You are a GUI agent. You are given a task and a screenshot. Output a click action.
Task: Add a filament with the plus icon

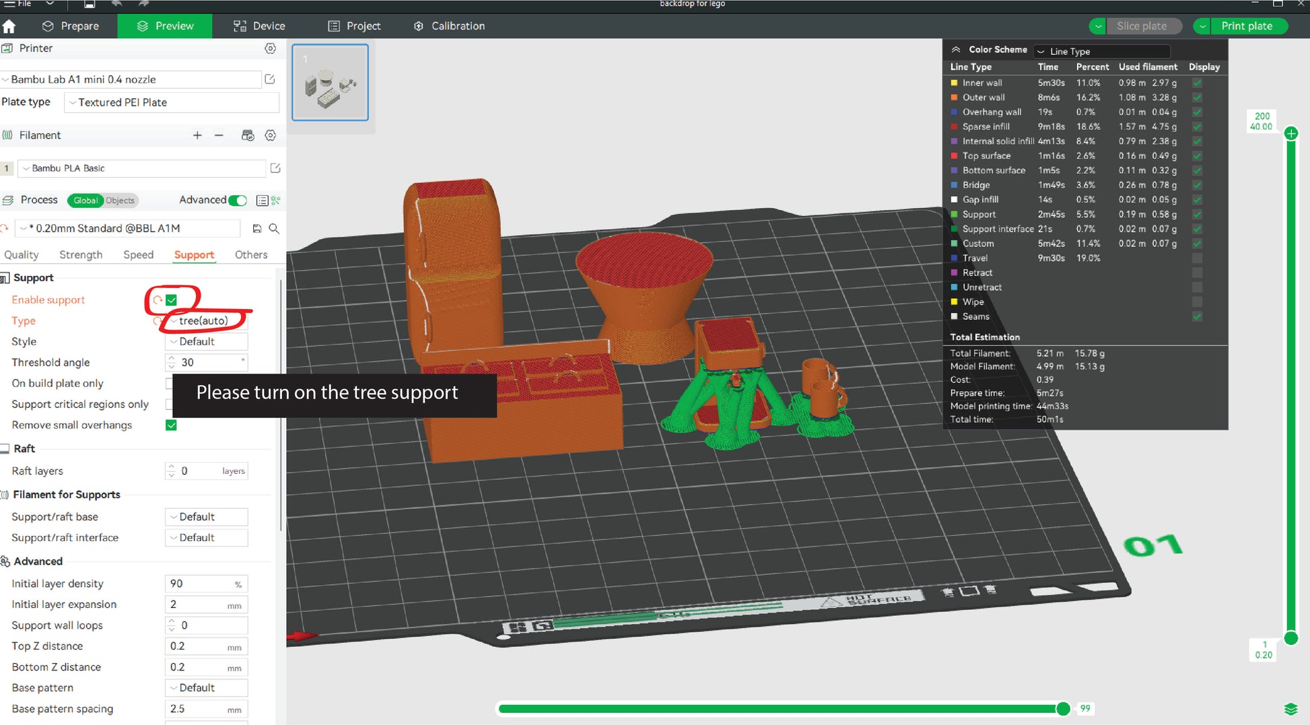point(197,135)
